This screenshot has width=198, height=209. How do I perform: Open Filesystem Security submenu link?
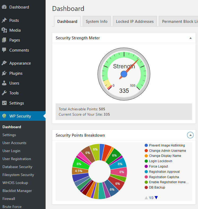(18, 175)
